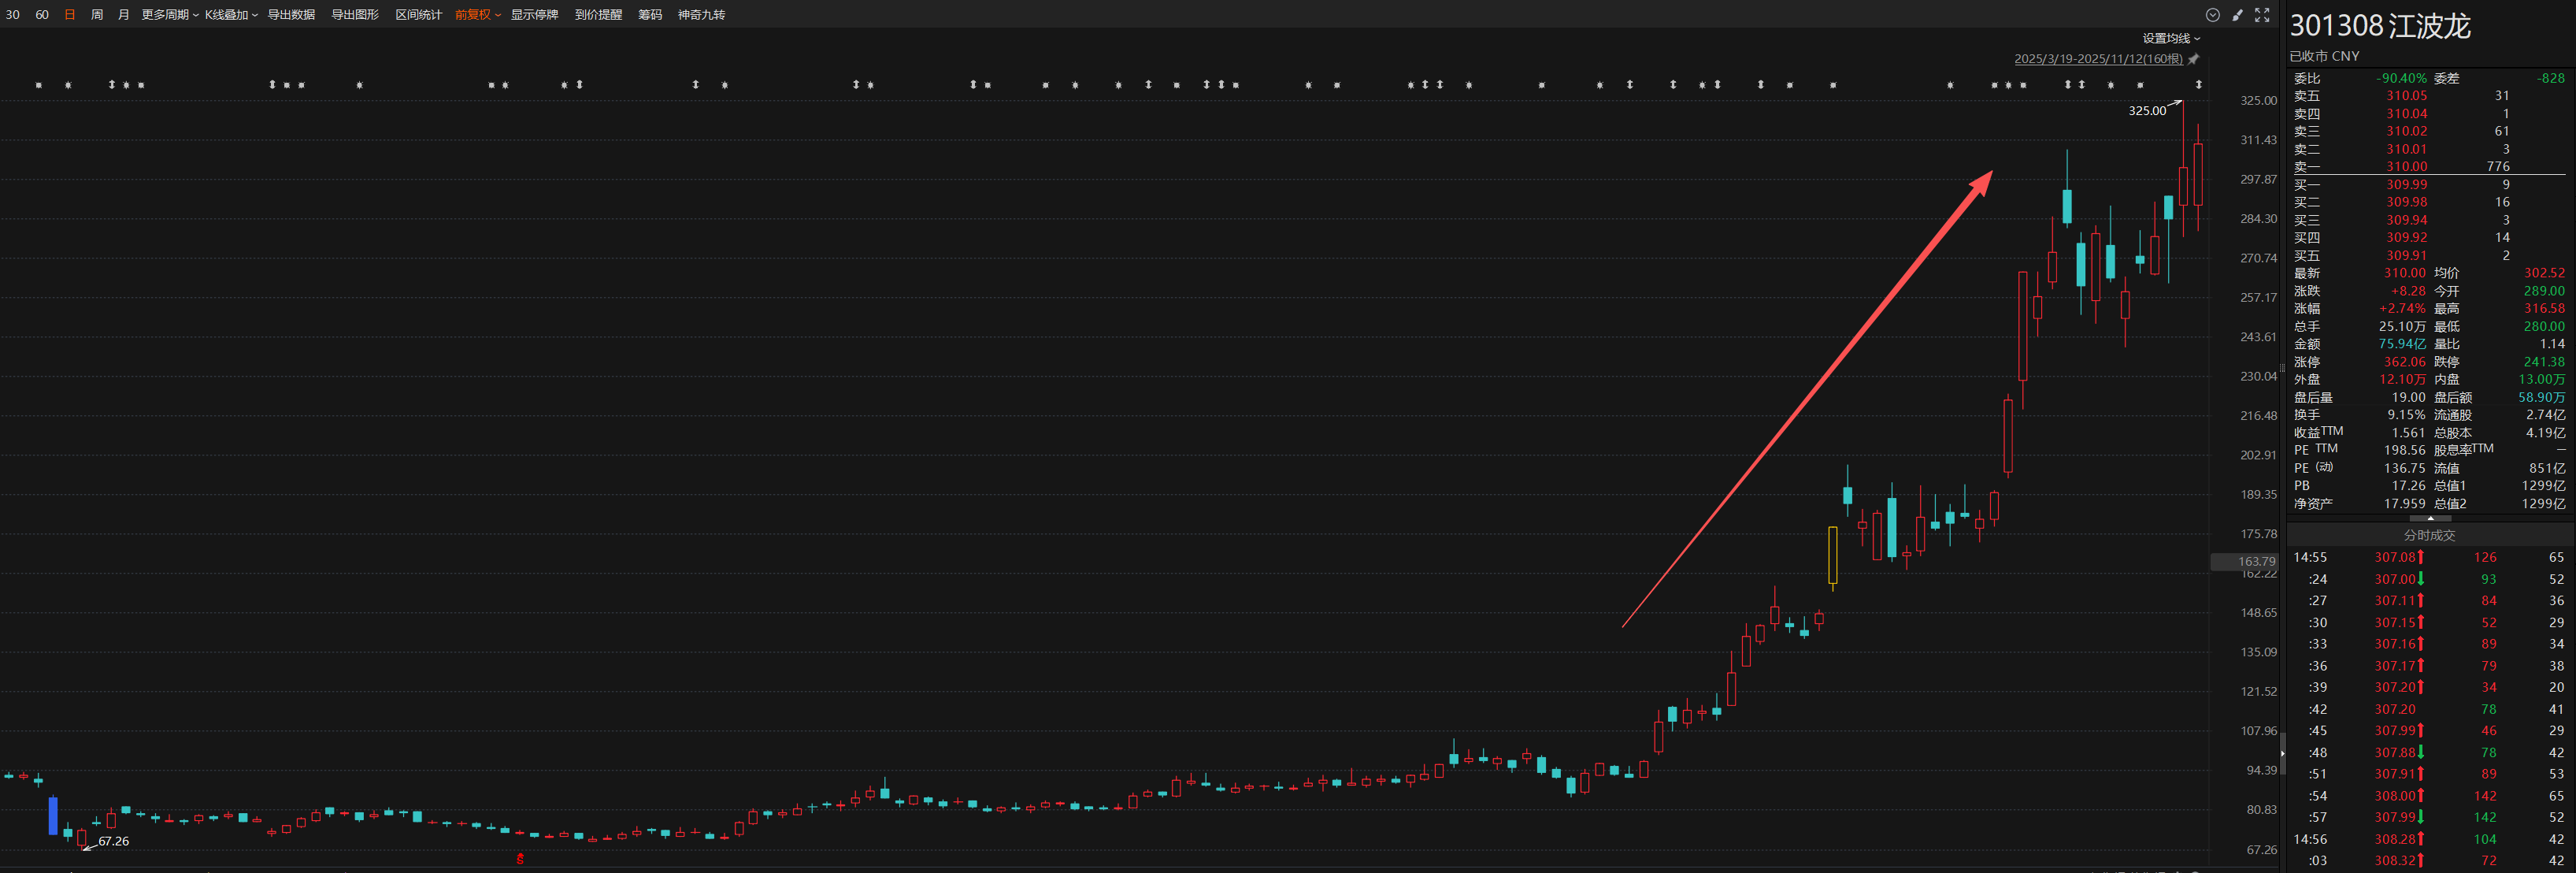Click the fullscreen expand icon
The image size is (2576, 873).
coord(2262,15)
